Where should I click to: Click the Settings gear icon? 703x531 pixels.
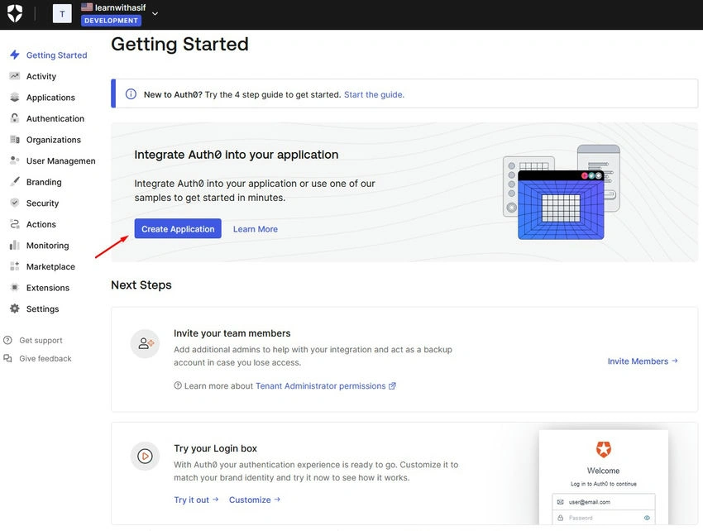(x=15, y=309)
